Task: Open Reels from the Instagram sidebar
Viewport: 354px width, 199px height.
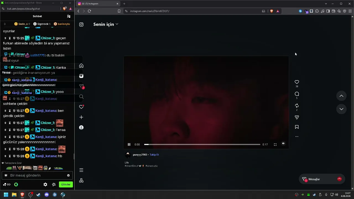Action: tap(81, 76)
